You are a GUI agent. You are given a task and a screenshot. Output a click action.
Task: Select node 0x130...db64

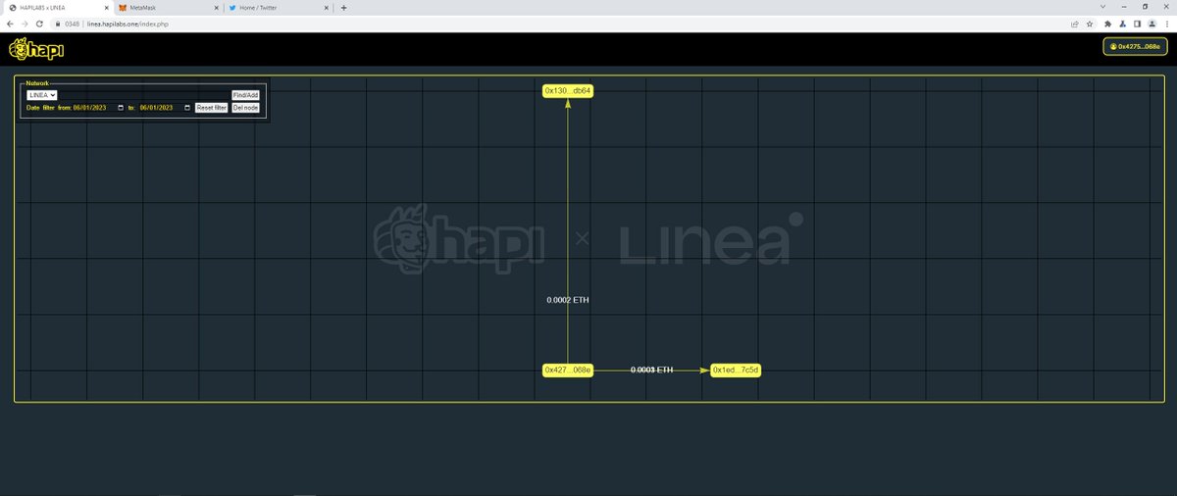(x=569, y=91)
